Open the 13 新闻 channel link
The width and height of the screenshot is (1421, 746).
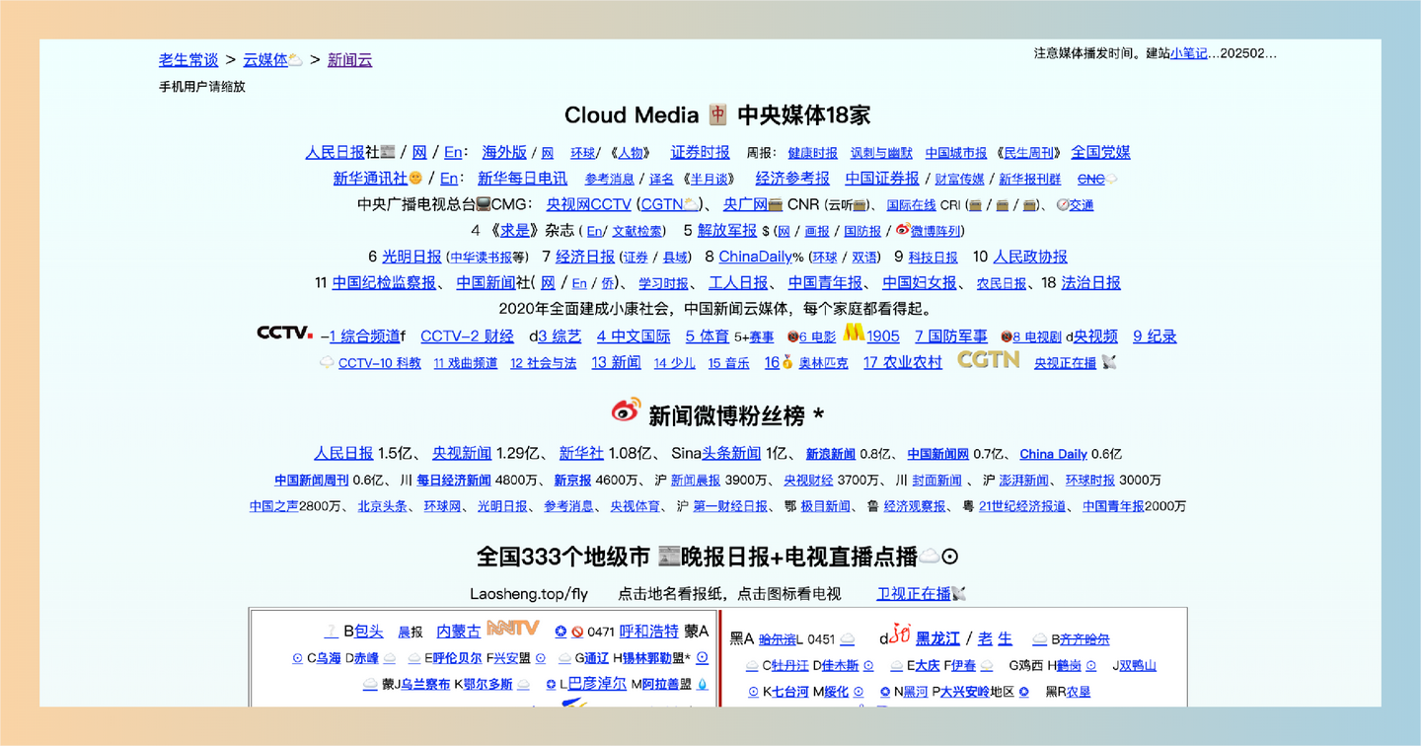pos(616,362)
